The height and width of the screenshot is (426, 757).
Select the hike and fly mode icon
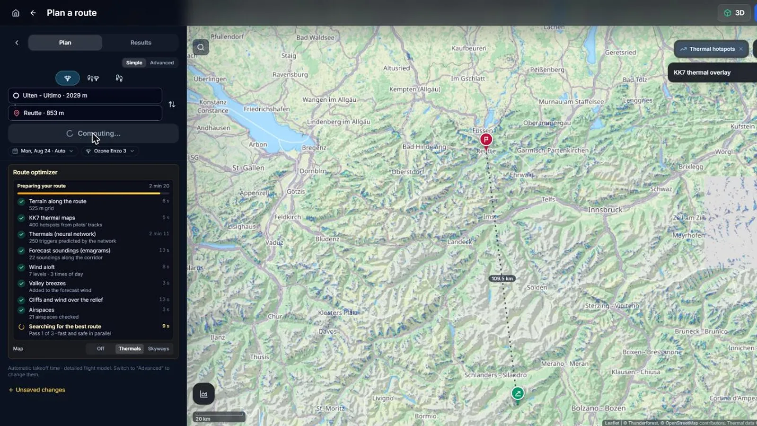(93, 78)
